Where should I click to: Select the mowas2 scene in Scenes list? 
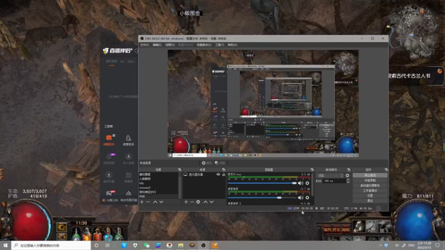click(x=159, y=188)
